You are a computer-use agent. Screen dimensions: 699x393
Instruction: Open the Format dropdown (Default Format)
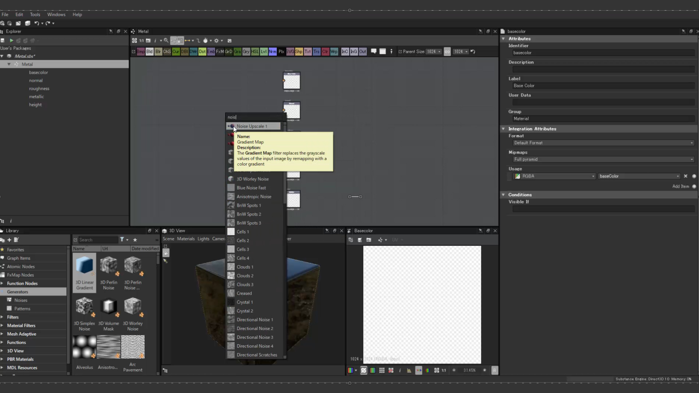pyautogui.click(x=603, y=143)
